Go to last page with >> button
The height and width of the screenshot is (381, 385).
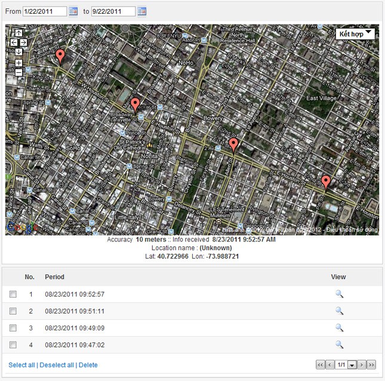[371, 365]
